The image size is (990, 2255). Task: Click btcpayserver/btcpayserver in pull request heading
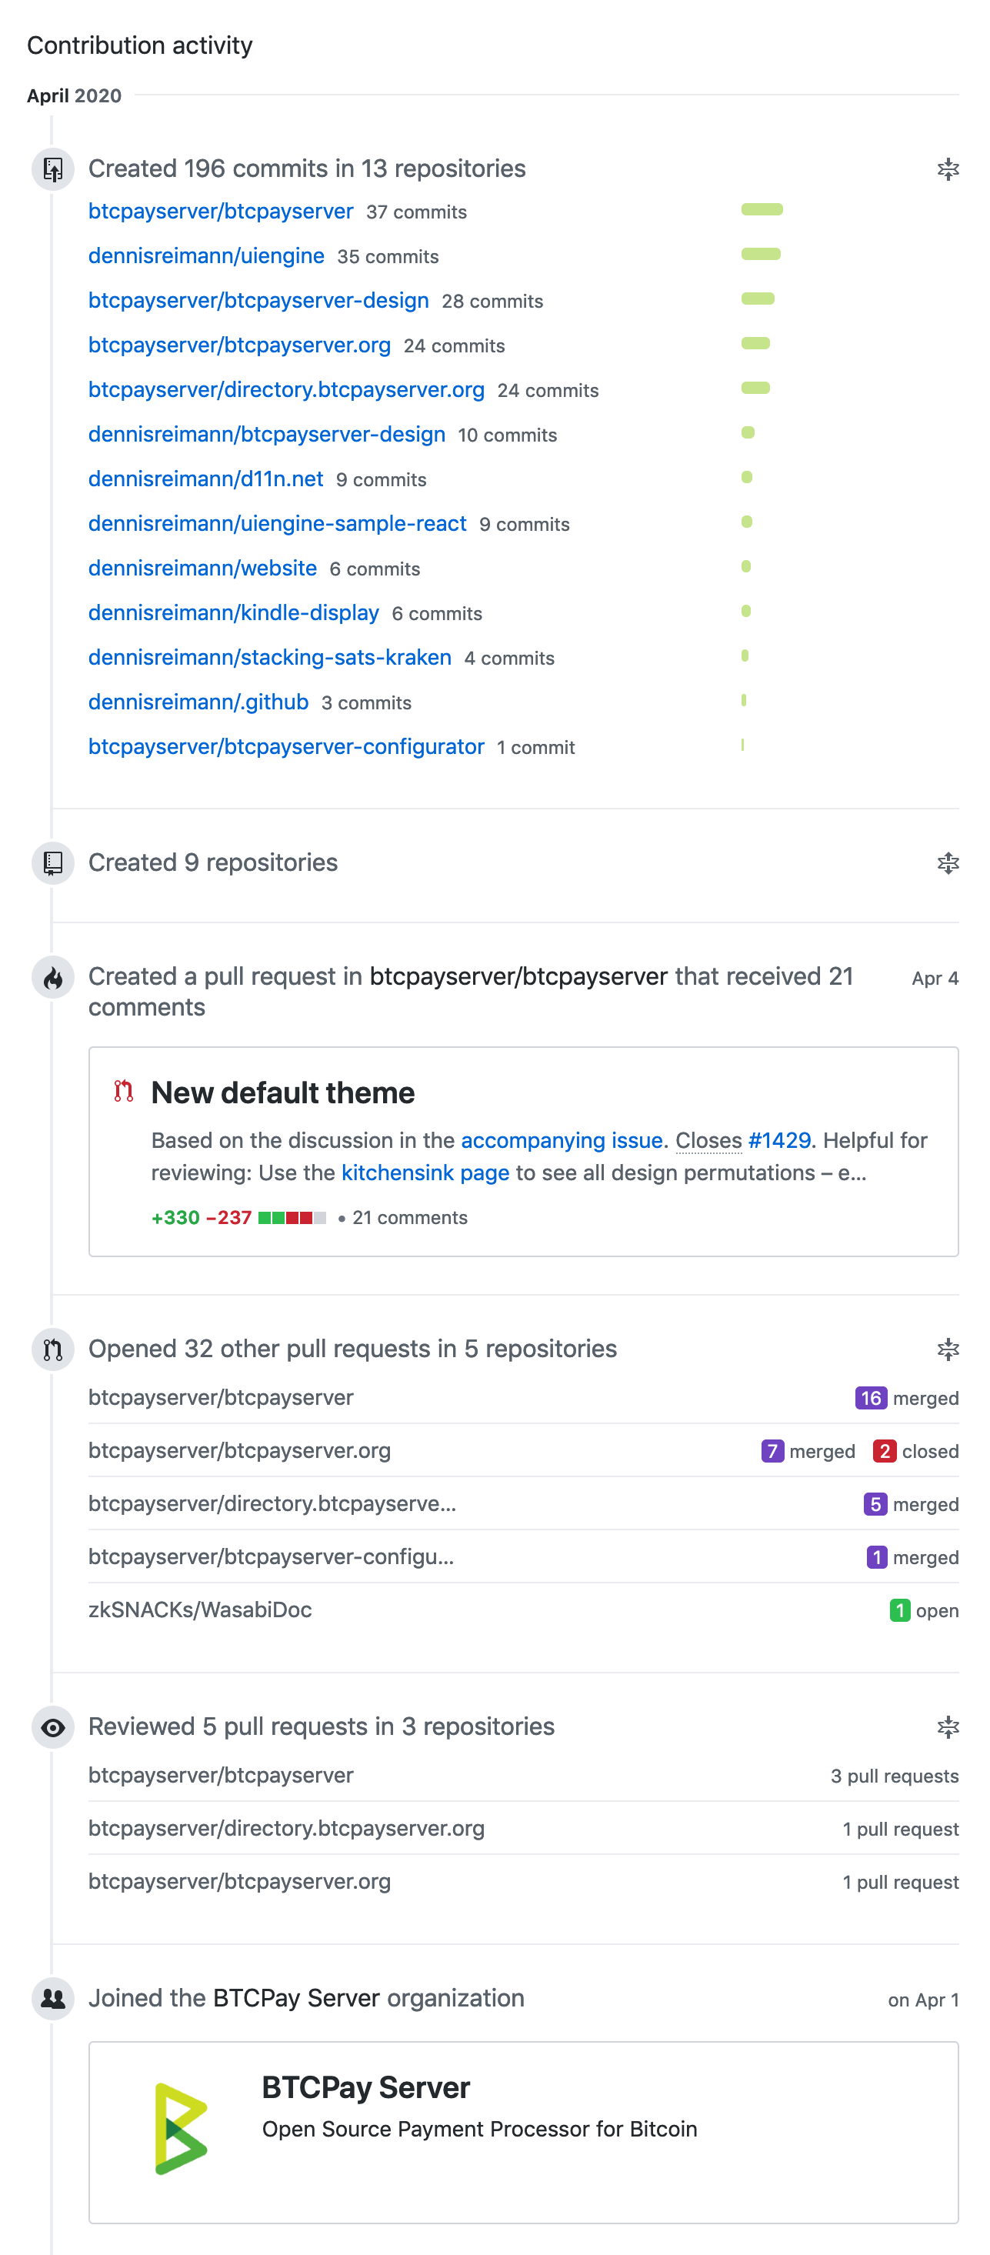518,976
